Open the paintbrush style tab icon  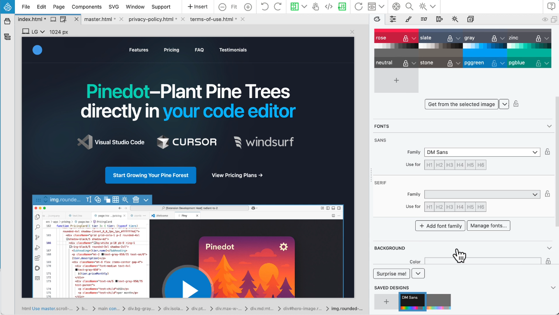point(408,19)
